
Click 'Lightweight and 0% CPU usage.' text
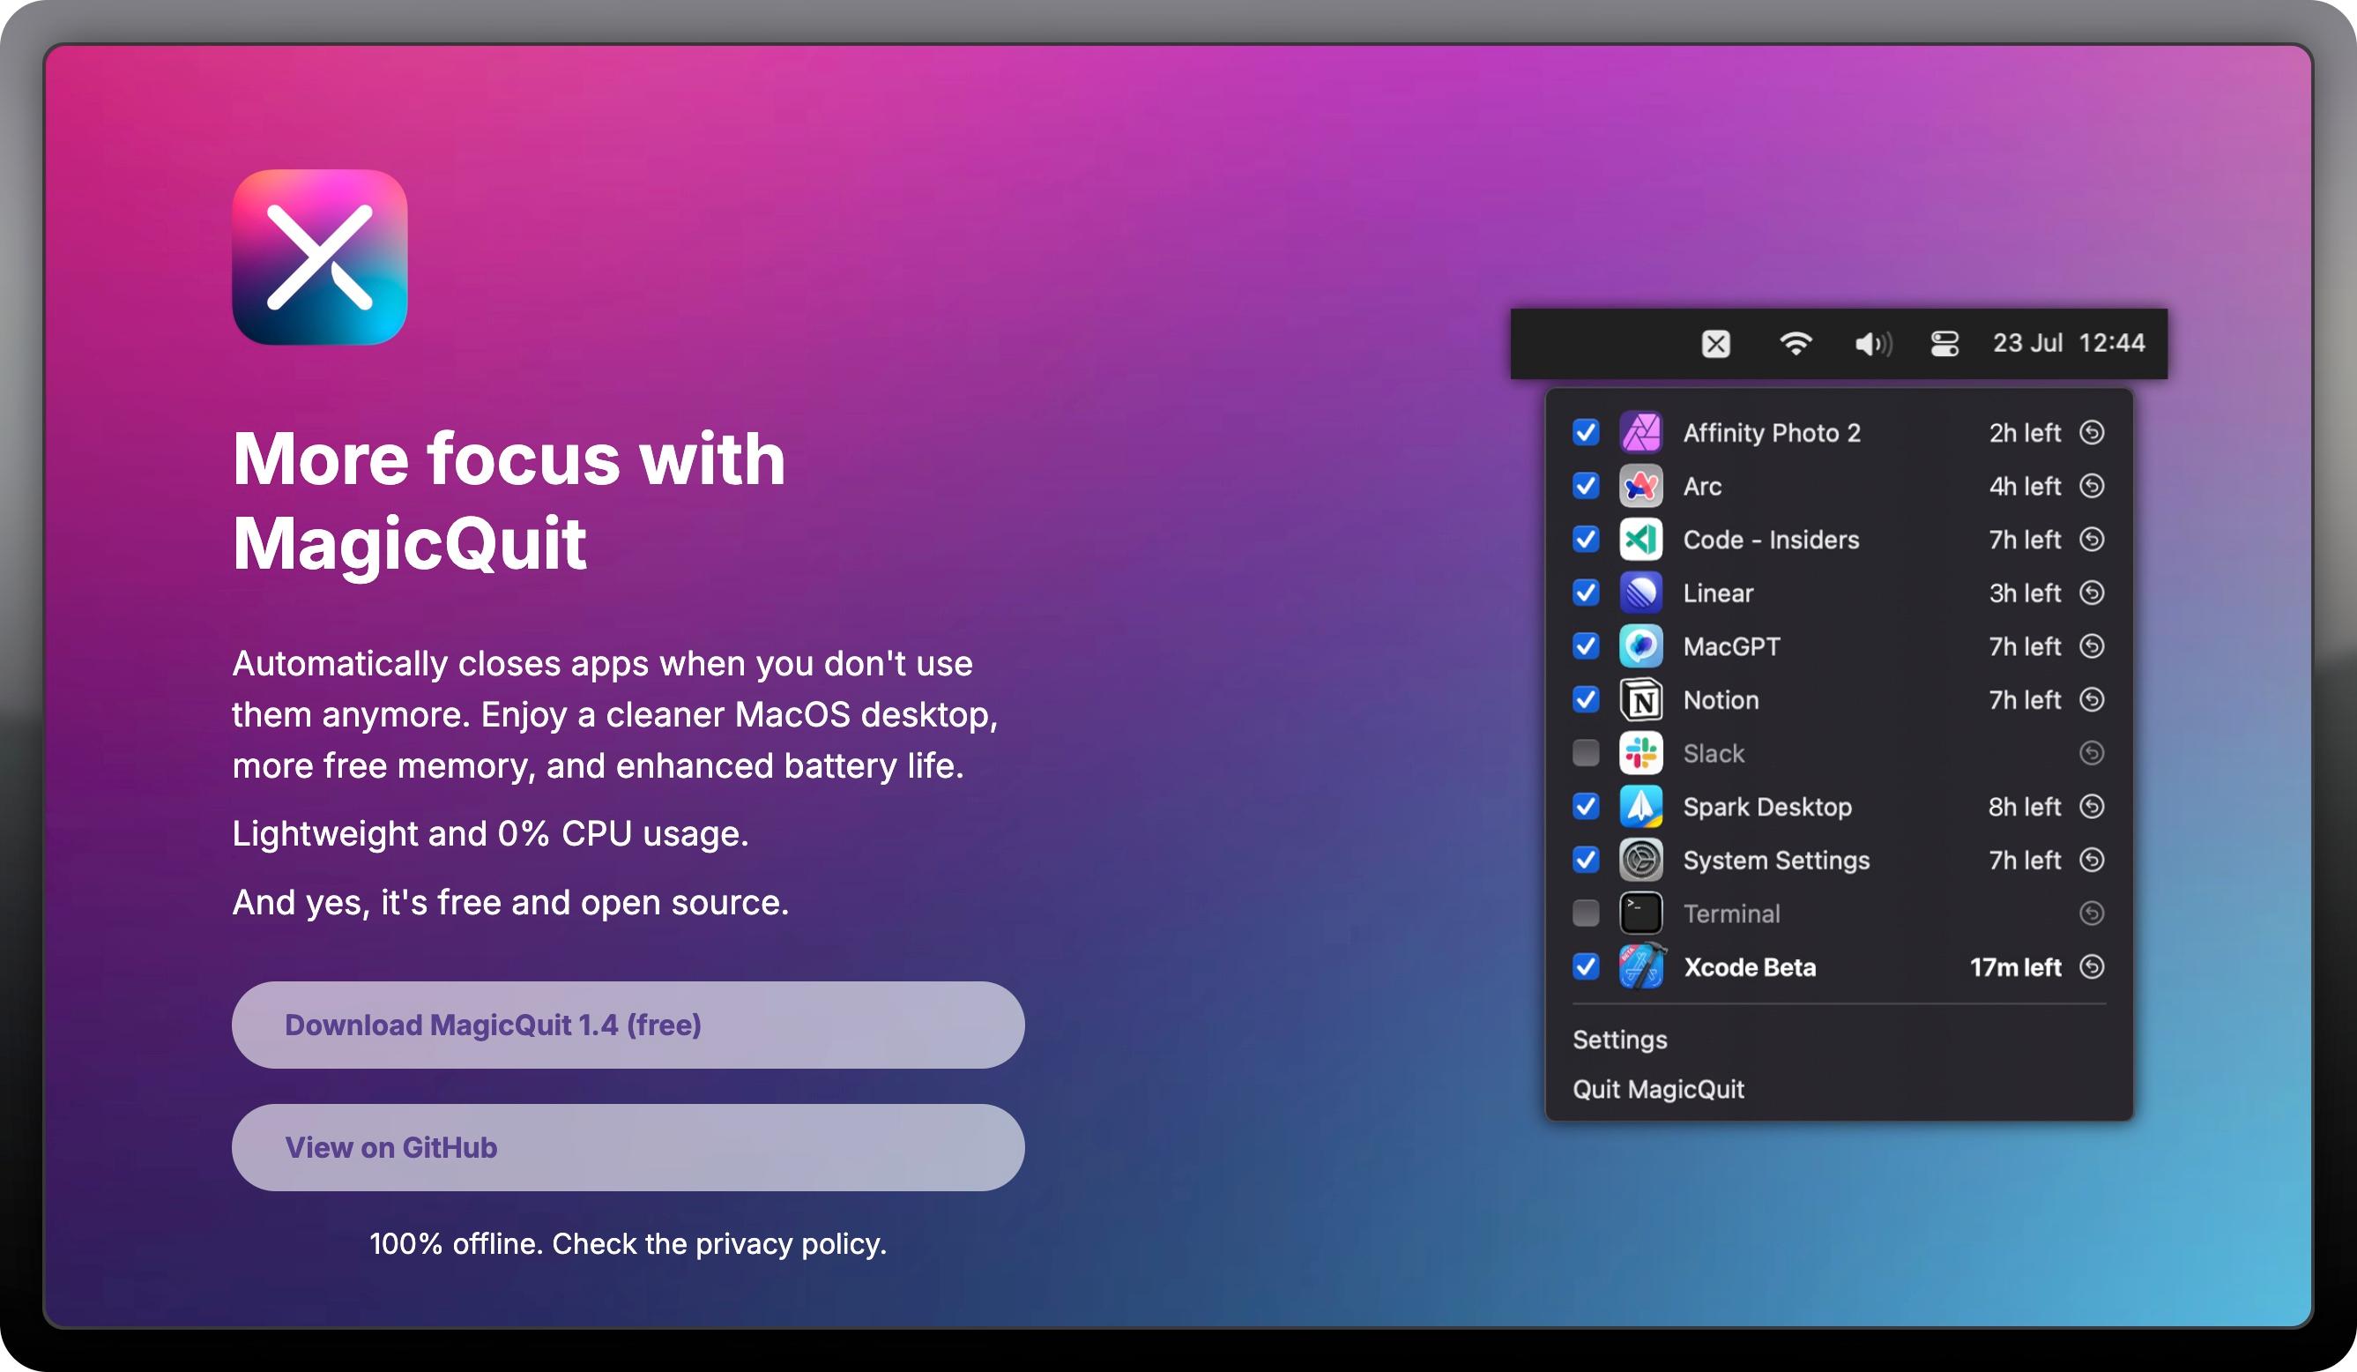tap(490, 834)
